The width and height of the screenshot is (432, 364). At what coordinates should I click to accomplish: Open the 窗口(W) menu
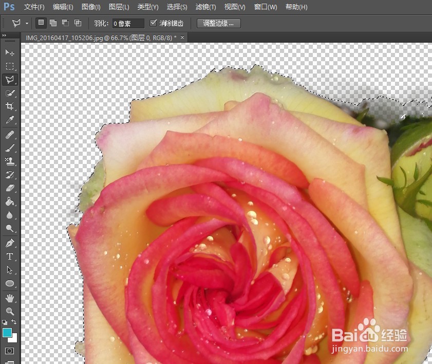(266, 7)
